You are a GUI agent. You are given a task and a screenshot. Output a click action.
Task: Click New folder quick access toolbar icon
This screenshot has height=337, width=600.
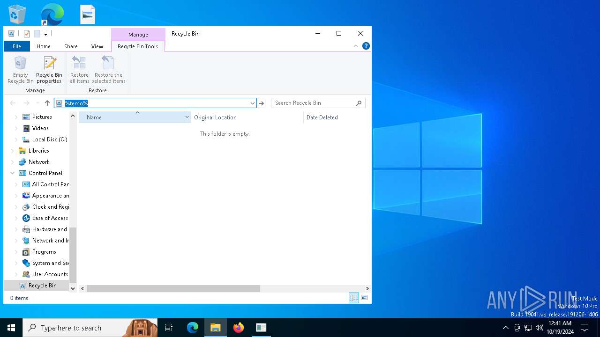37,34
